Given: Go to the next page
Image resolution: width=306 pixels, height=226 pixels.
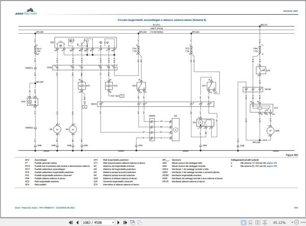Looking at the screenshot, I should (118, 222).
